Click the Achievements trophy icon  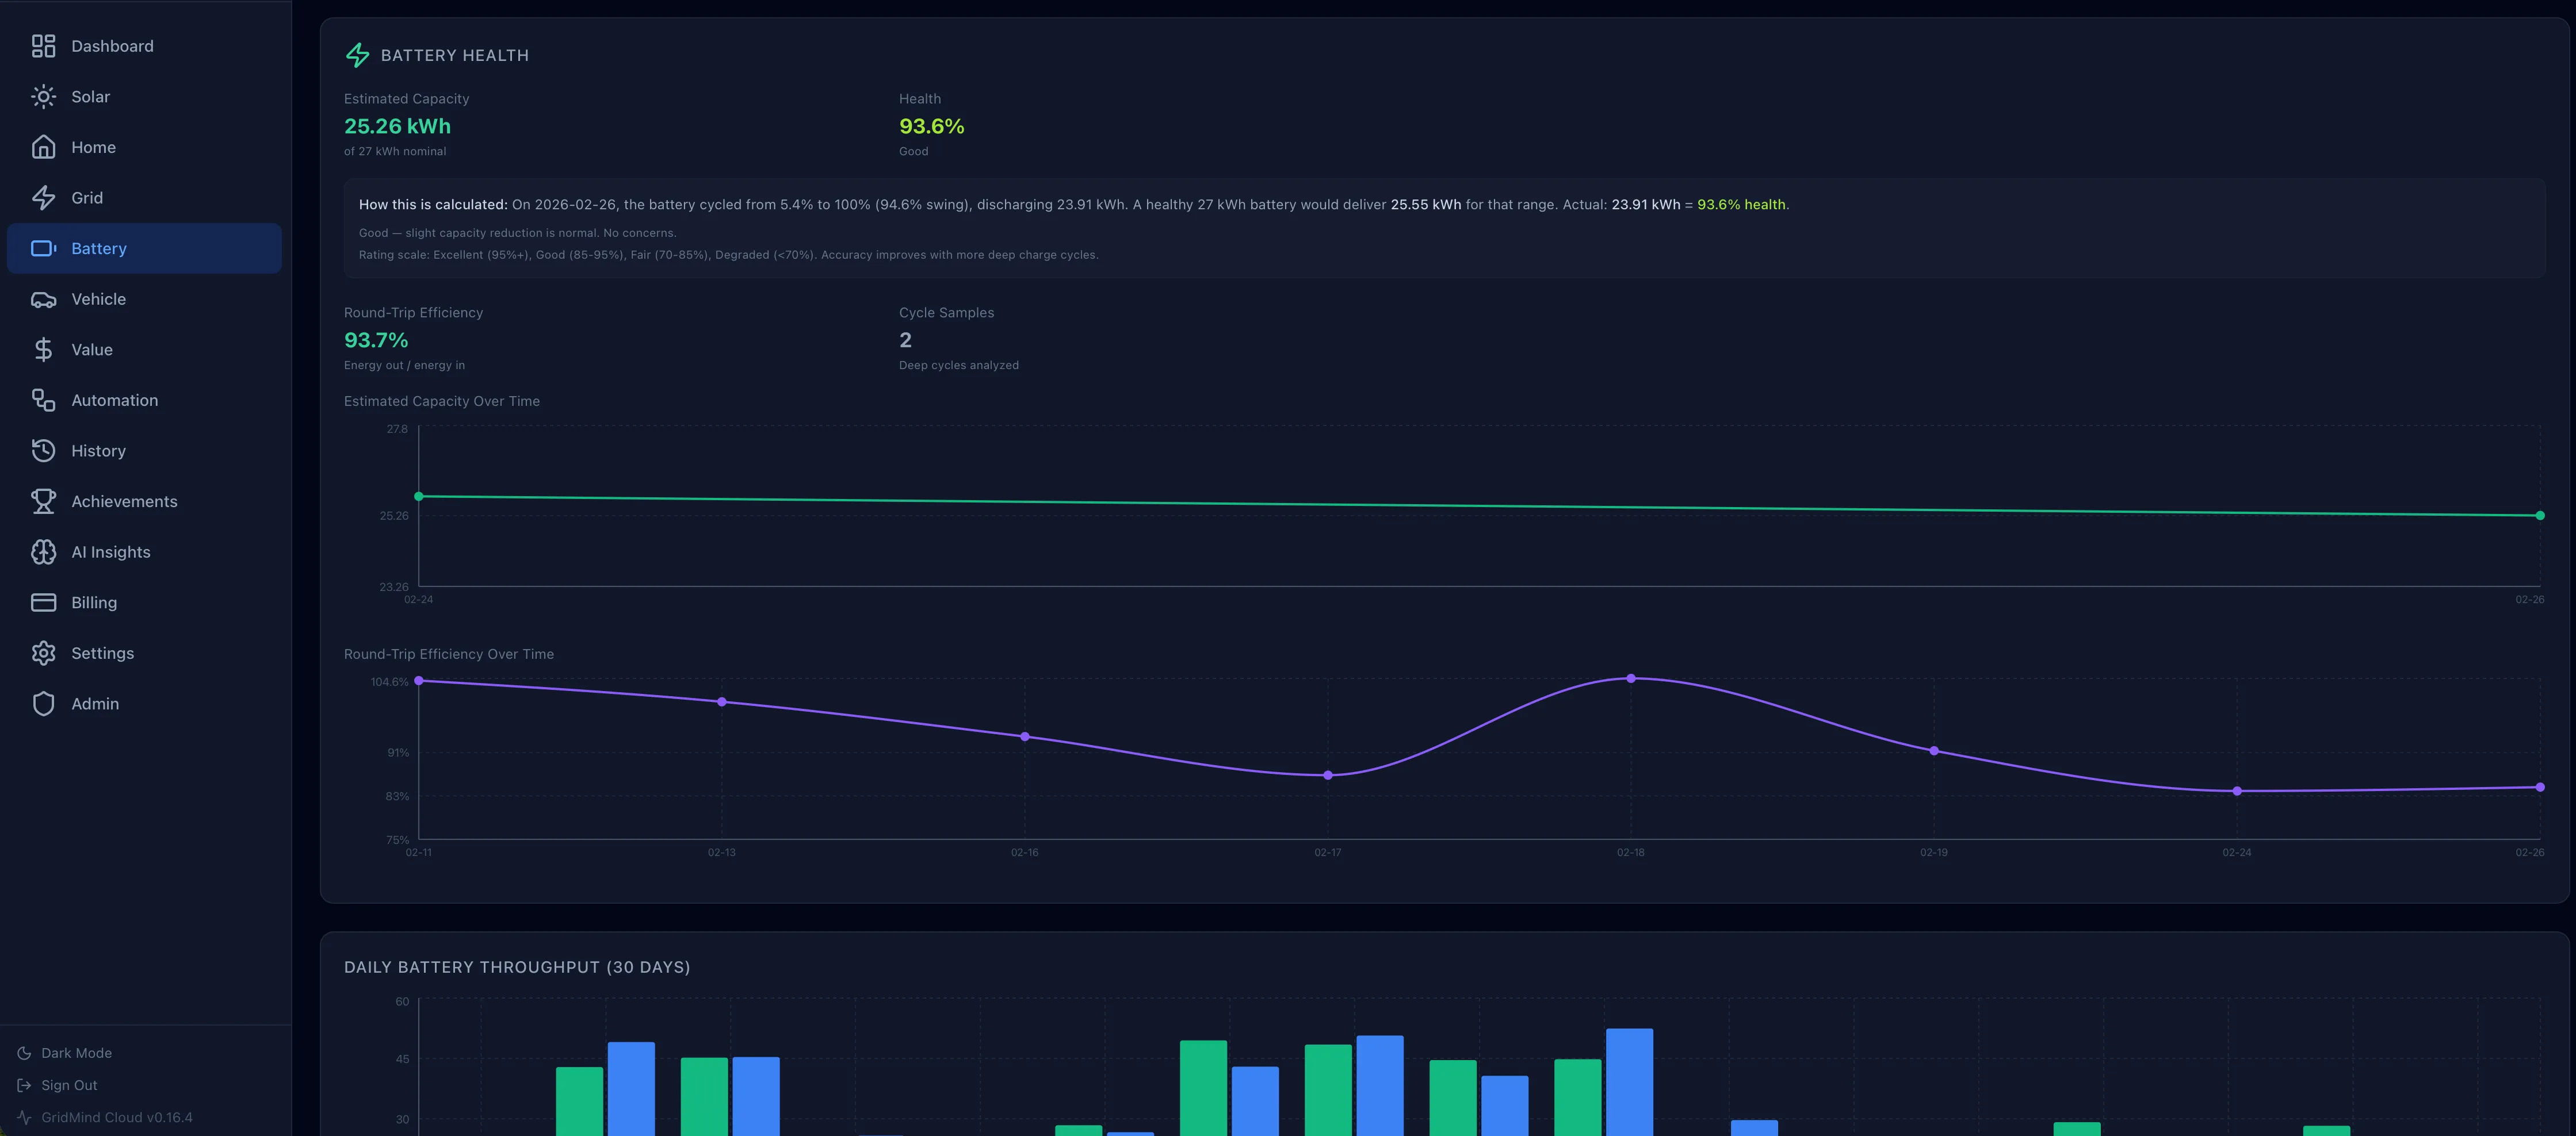[x=43, y=501]
